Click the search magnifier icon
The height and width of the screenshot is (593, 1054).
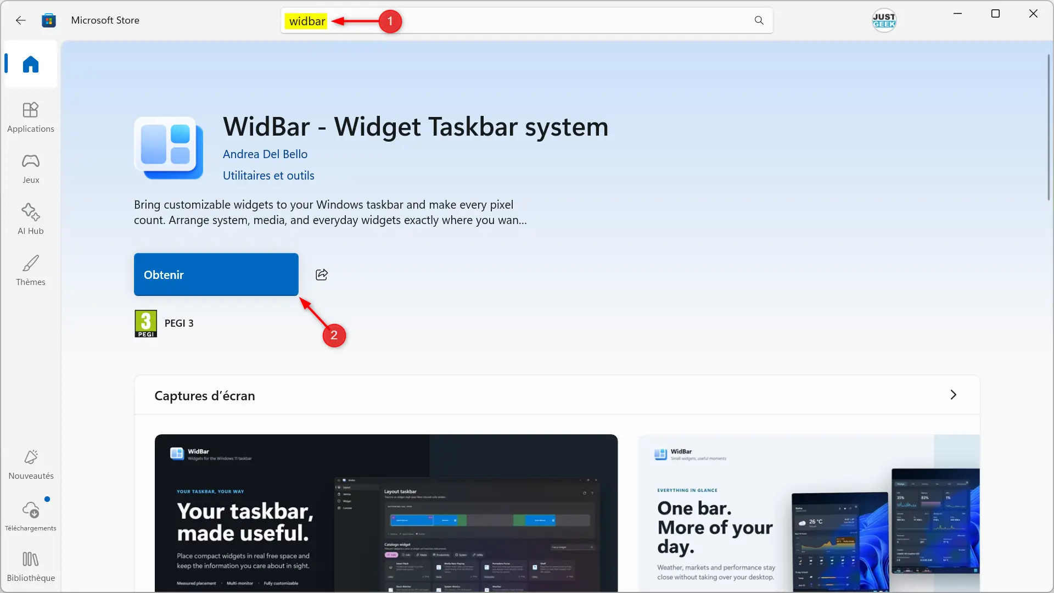[759, 20]
